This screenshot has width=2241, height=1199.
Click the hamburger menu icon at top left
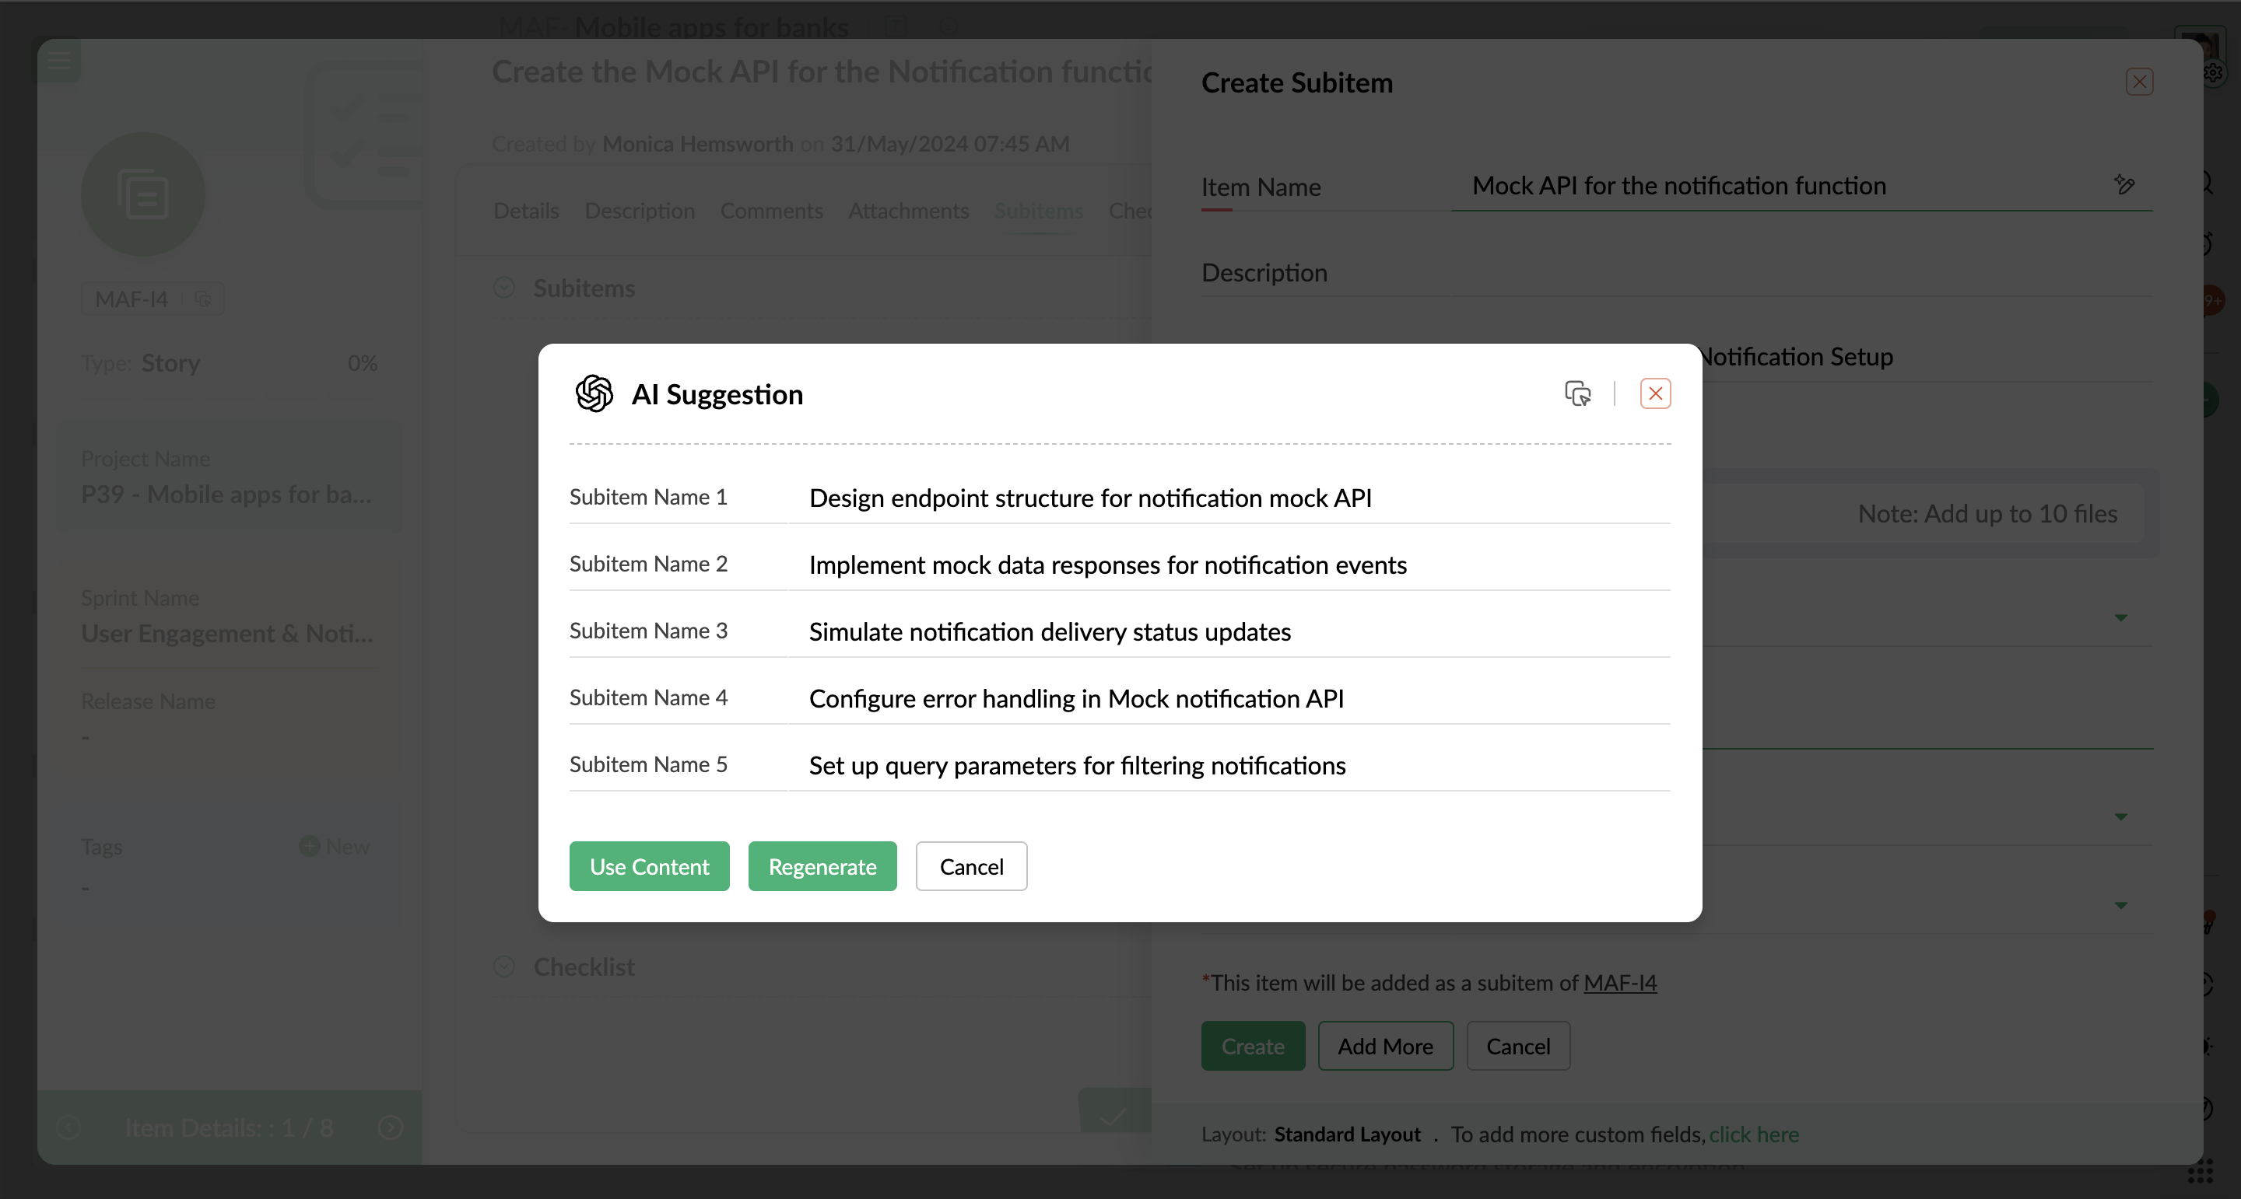(59, 60)
